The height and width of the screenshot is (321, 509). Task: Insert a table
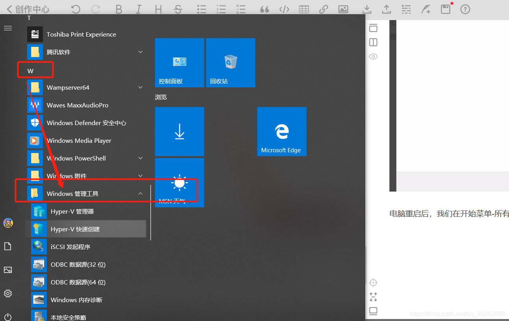tap(304, 9)
